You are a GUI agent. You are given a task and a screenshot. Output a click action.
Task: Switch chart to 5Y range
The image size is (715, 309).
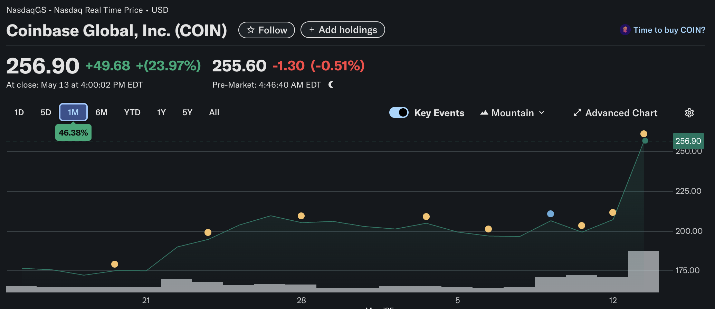[x=187, y=112]
